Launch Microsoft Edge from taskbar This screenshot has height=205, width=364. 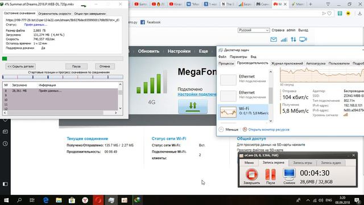[45, 200]
